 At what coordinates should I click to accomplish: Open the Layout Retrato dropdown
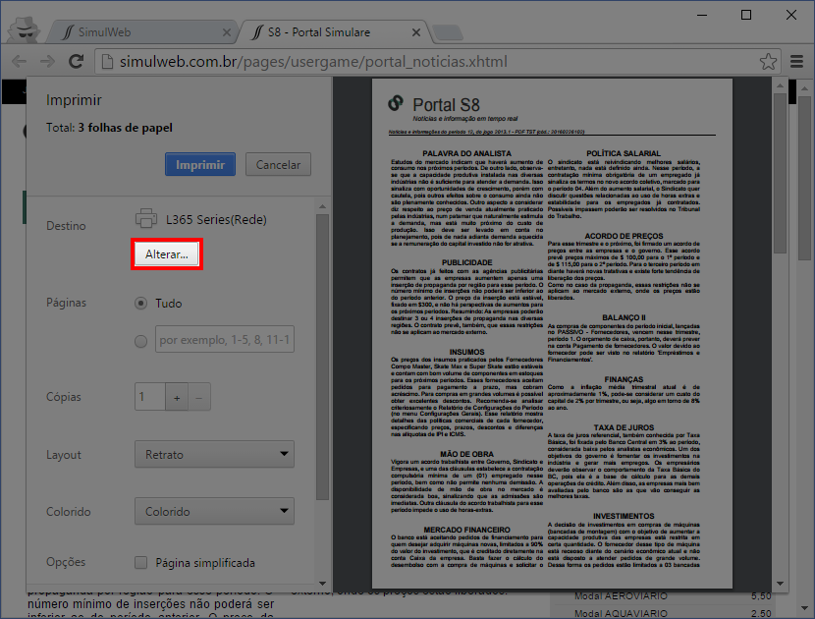pos(214,454)
